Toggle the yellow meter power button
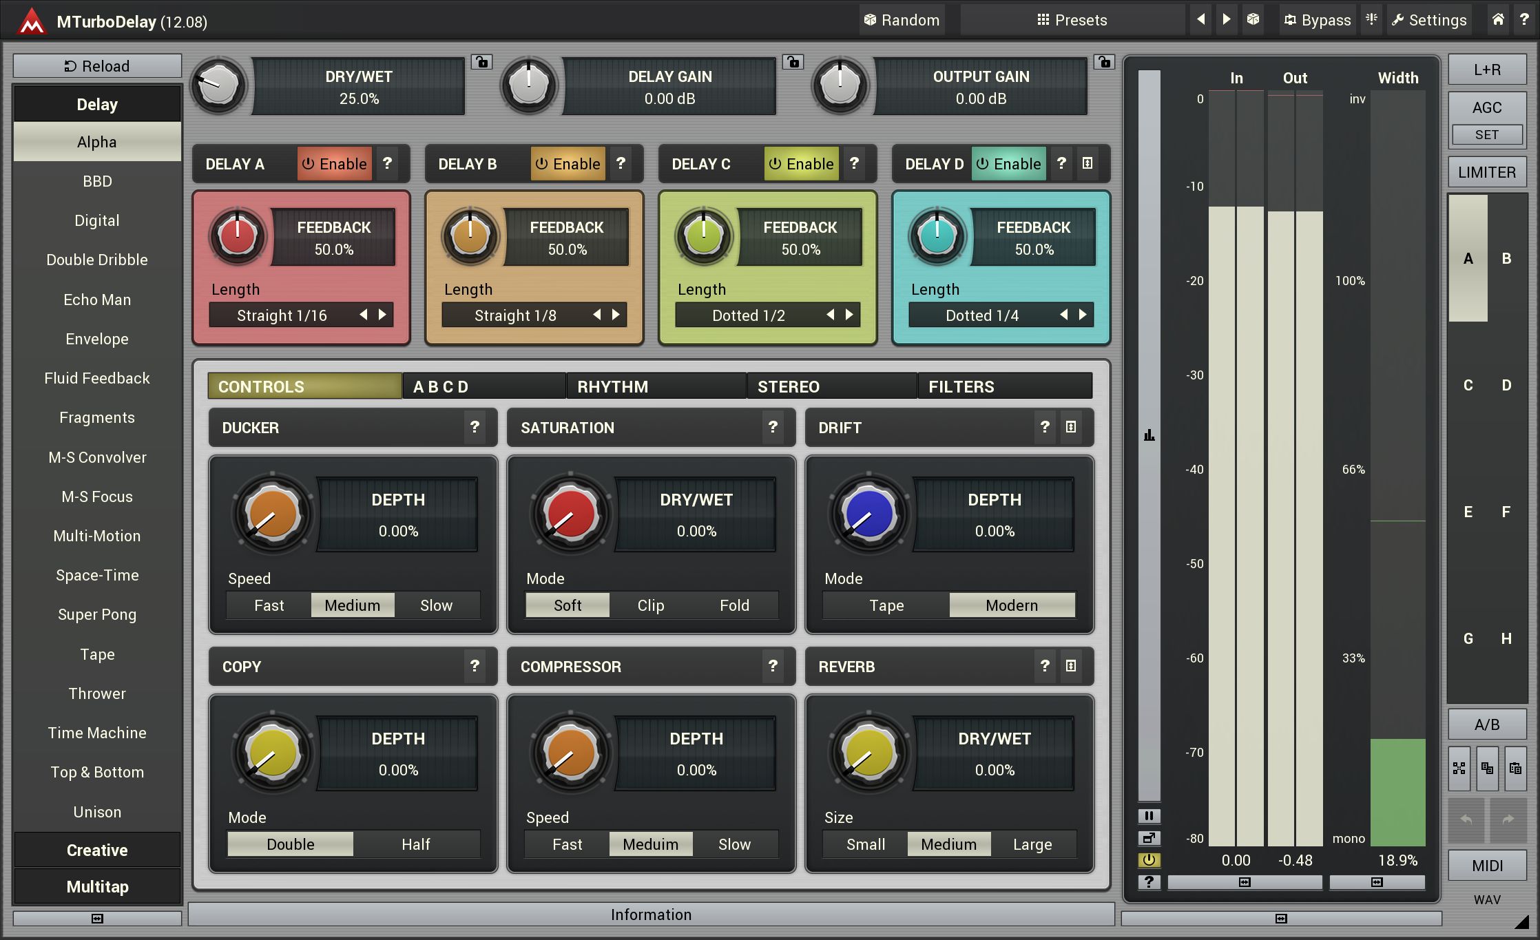 [1149, 860]
